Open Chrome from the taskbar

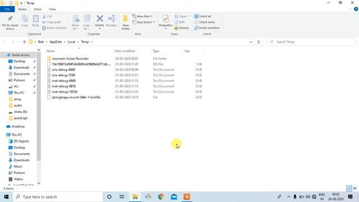161,197
